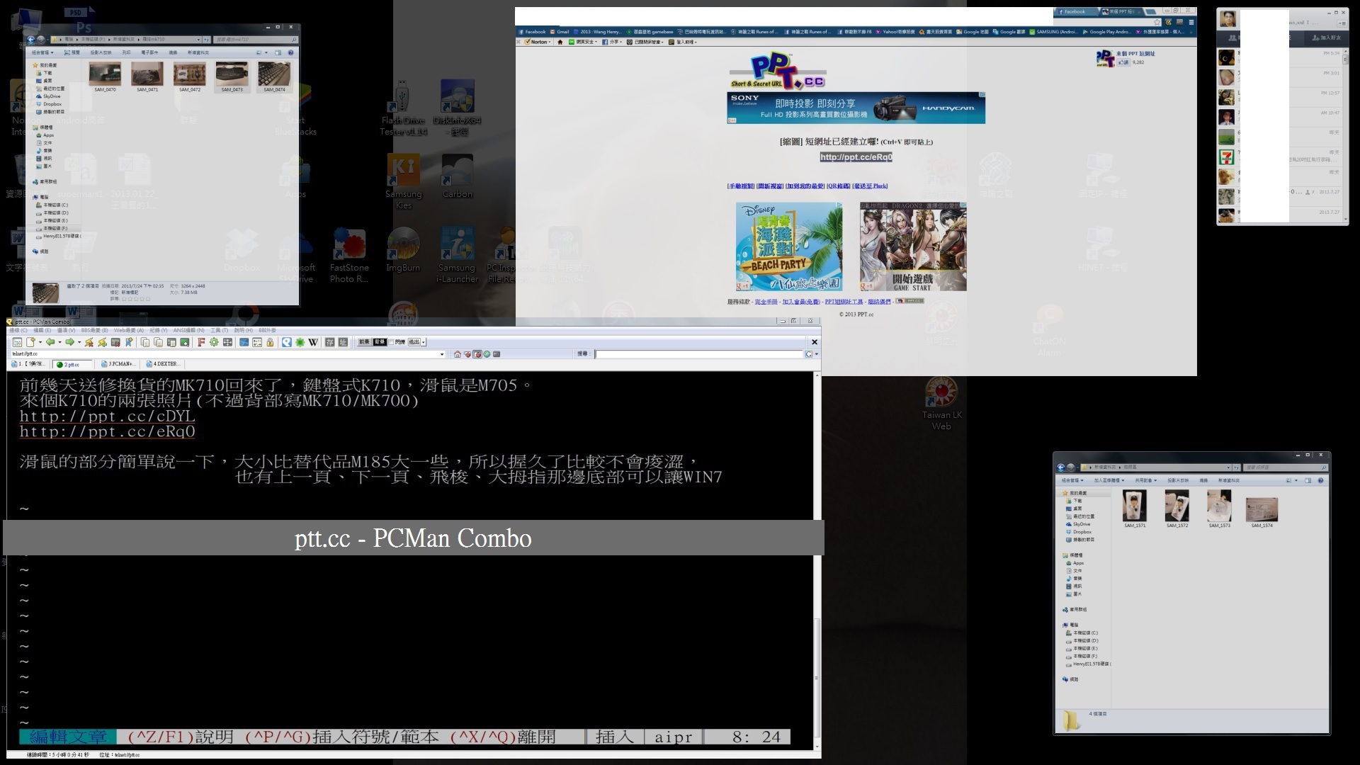Screen dimensions: 1360x765
Task: Select the SAM_1574 photo thumbnail
Action: 1262,509
